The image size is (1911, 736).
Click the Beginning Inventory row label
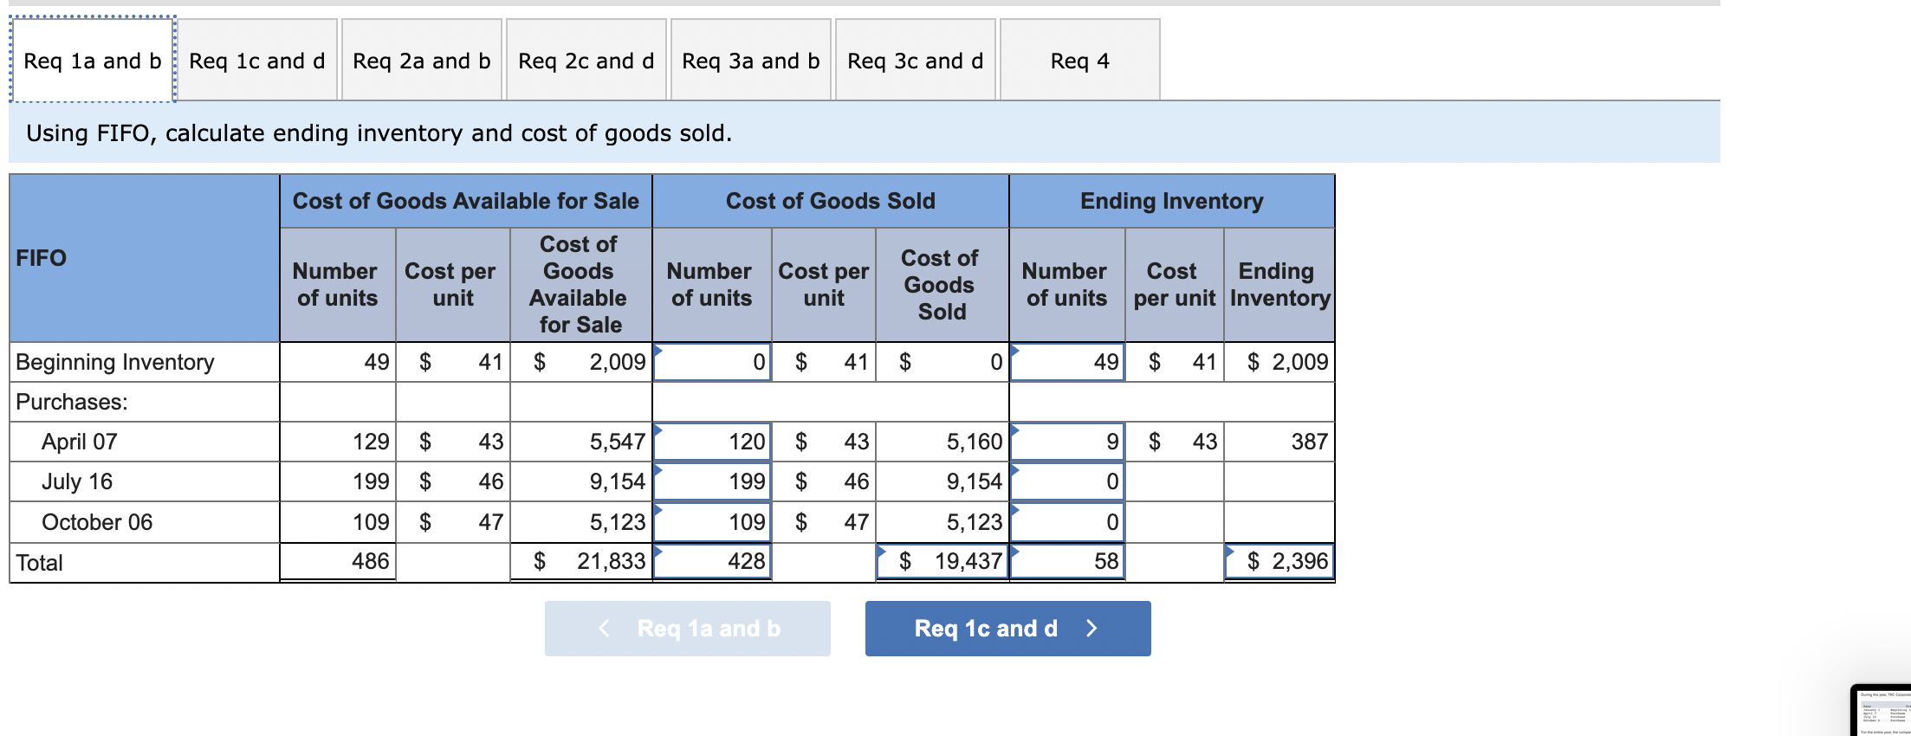point(115,362)
